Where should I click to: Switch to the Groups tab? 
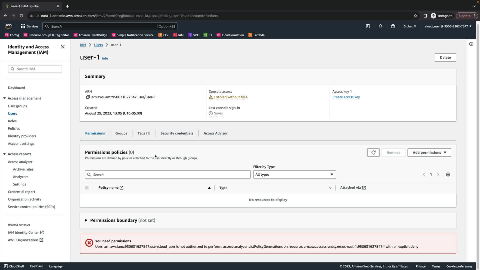(x=121, y=133)
